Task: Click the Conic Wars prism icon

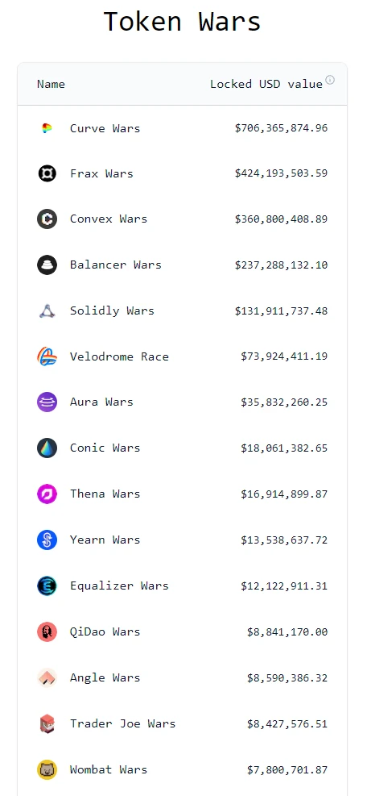Action: [x=47, y=448]
